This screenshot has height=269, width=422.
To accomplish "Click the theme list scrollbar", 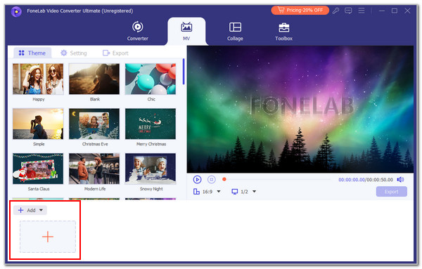I will click(x=184, y=72).
